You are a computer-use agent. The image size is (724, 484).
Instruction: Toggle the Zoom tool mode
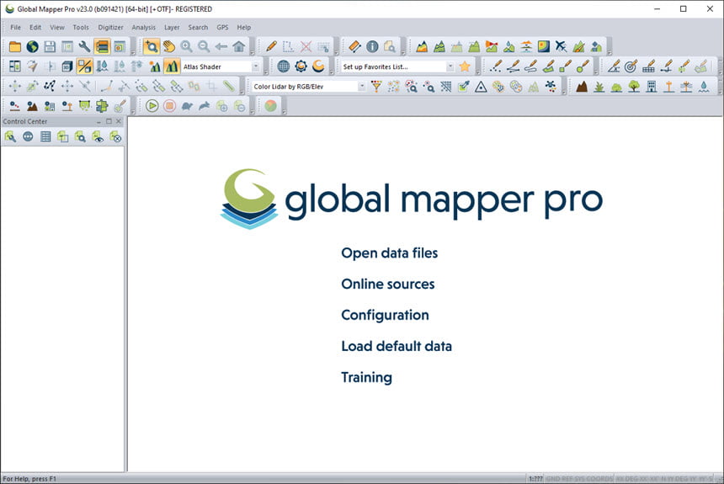click(x=152, y=46)
